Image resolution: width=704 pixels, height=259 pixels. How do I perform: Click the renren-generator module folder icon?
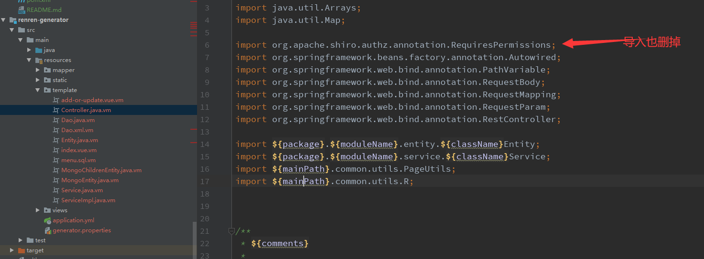click(13, 20)
